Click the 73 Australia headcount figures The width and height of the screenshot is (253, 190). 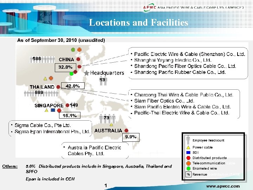coord(107,118)
